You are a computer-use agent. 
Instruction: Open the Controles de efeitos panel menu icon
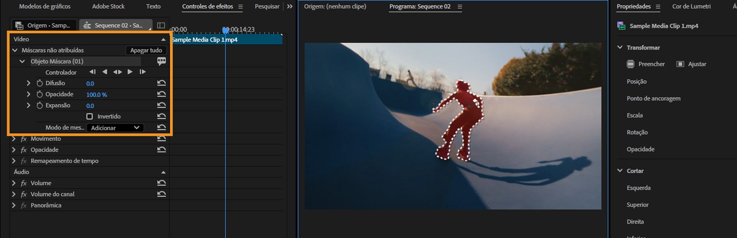[240, 7]
